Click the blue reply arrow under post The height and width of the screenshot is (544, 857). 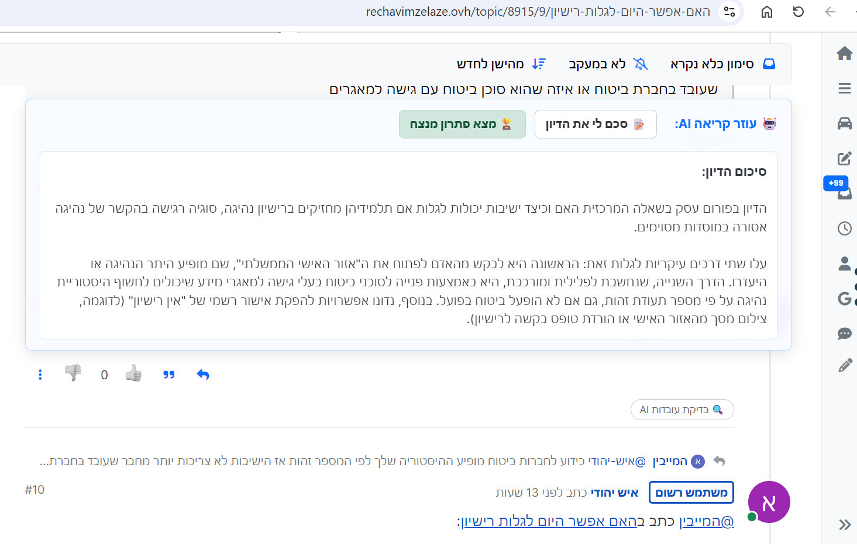click(203, 375)
